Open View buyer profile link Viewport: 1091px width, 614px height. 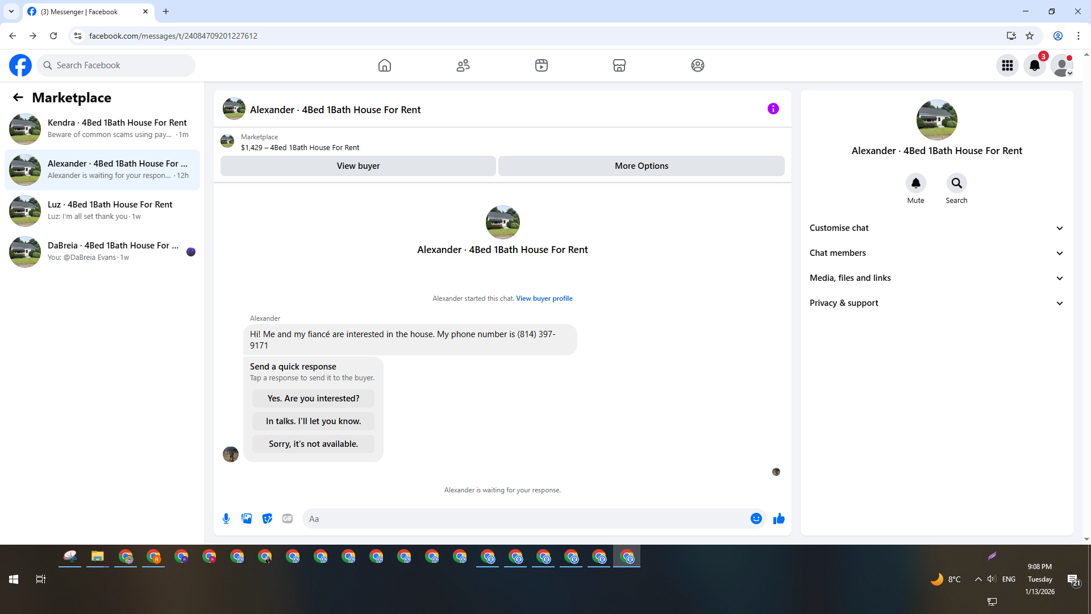point(544,298)
